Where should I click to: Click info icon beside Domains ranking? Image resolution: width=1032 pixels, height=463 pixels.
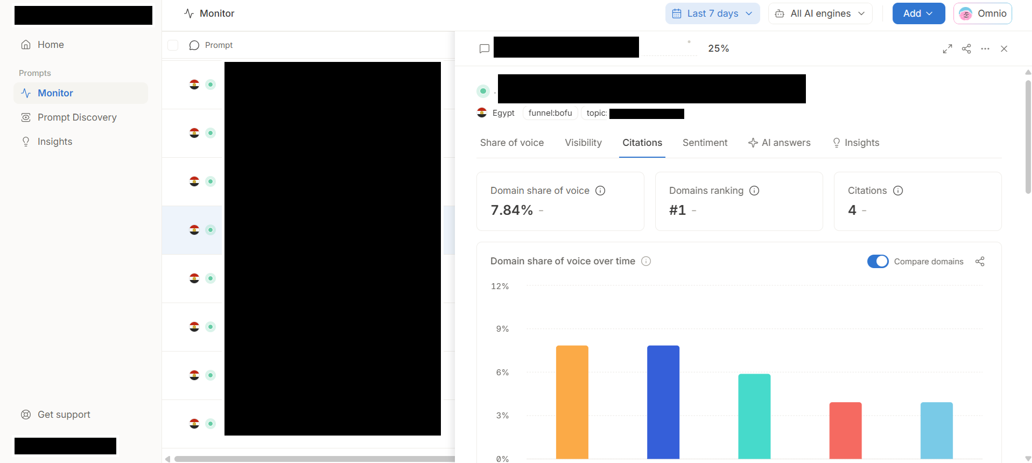(754, 191)
